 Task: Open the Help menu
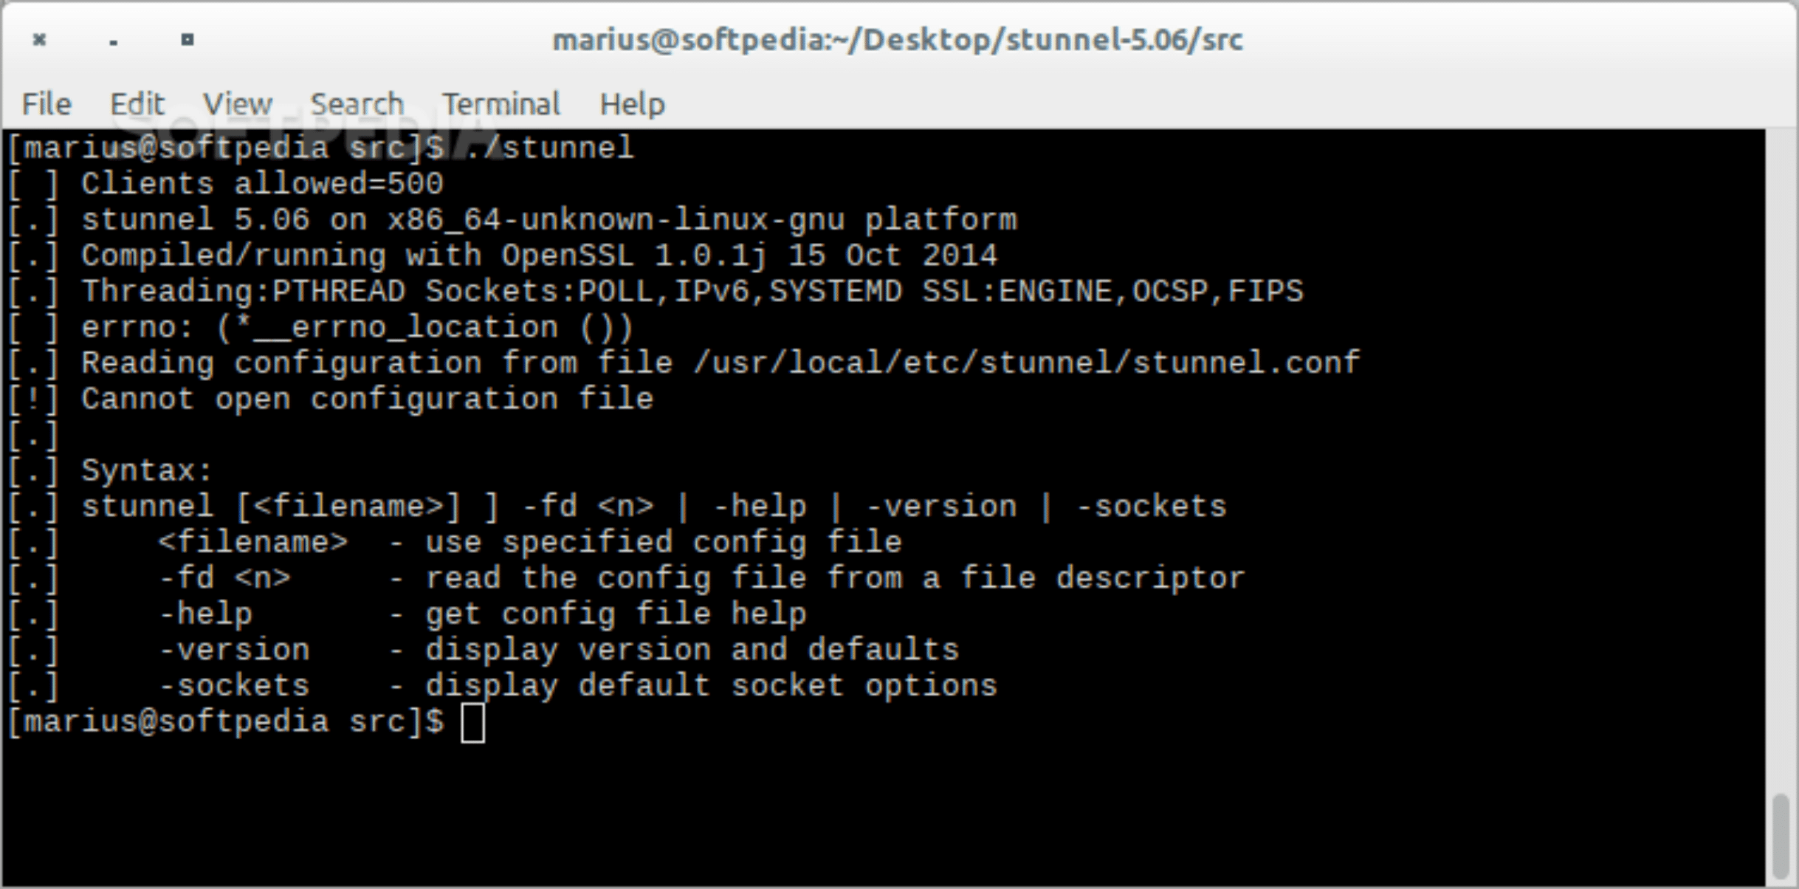[632, 104]
